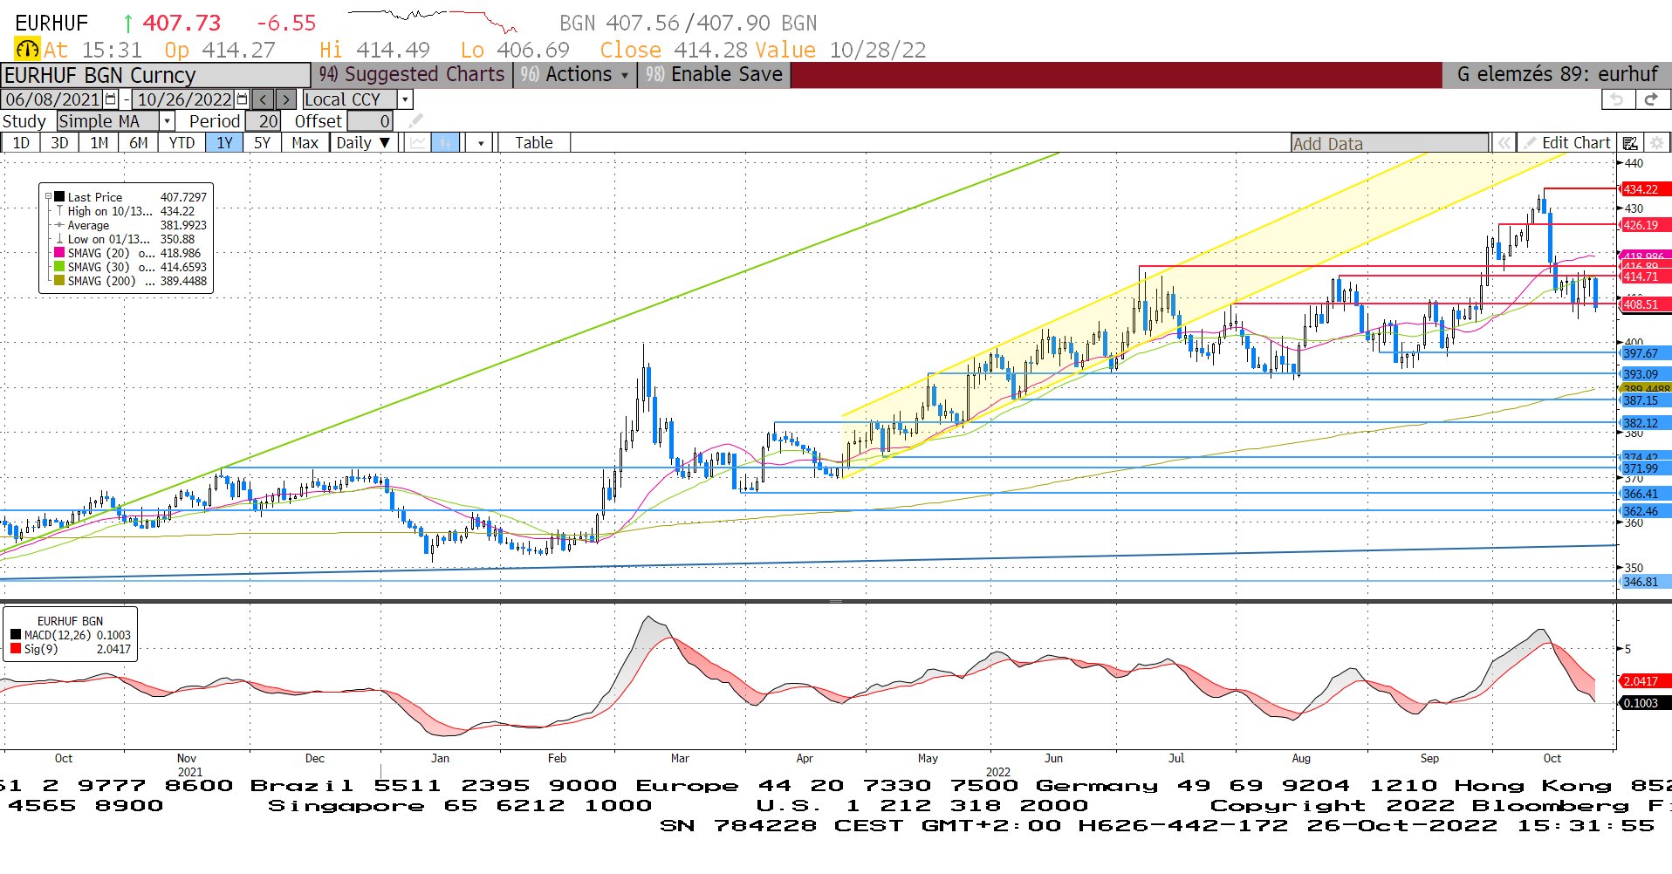Viewport: 1672px width, 874px height.
Task: Open chart settings gear icon
Action: pos(1657,143)
